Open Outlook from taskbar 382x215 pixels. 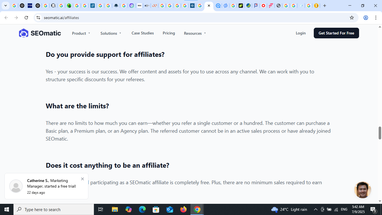point(170,209)
